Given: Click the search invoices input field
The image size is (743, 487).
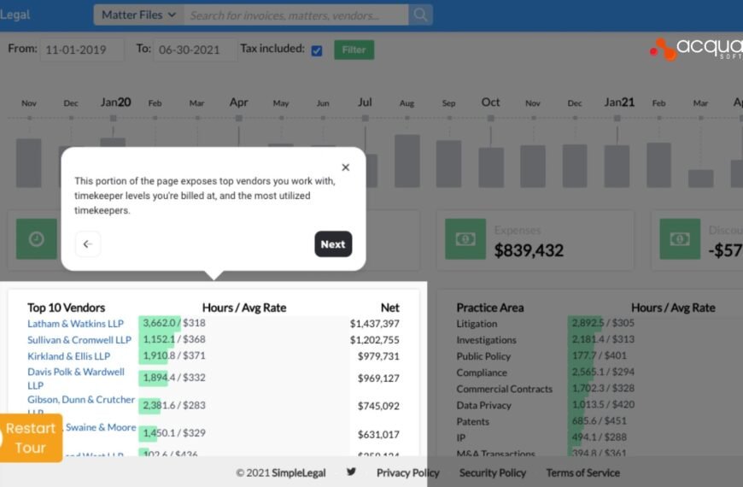Looking at the screenshot, I should tap(296, 15).
